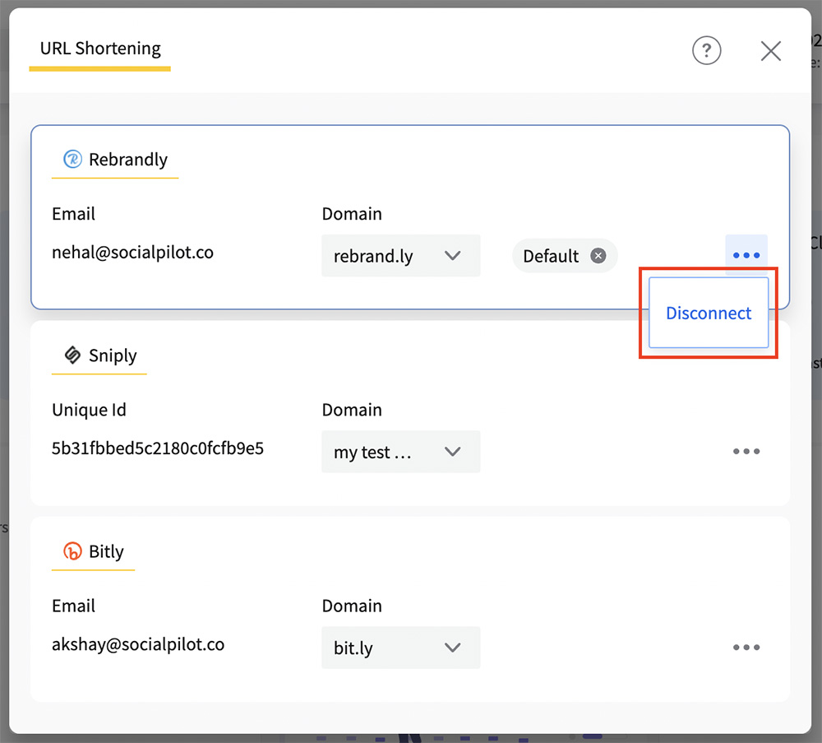Image resolution: width=822 pixels, height=743 pixels.
Task: Select the nehal@socialpilot.co email text
Action: coord(132,253)
